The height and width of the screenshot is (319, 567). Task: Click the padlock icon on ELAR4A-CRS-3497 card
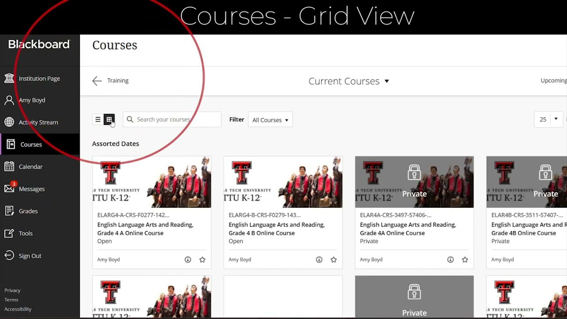(414, 173)
